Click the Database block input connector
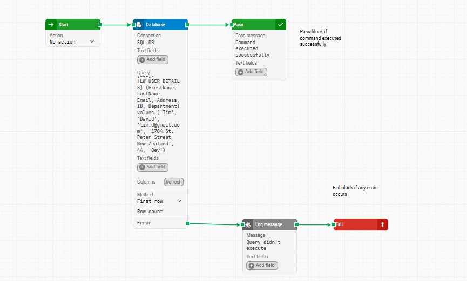This screenshot has height=281, width=467. point(134,25)
